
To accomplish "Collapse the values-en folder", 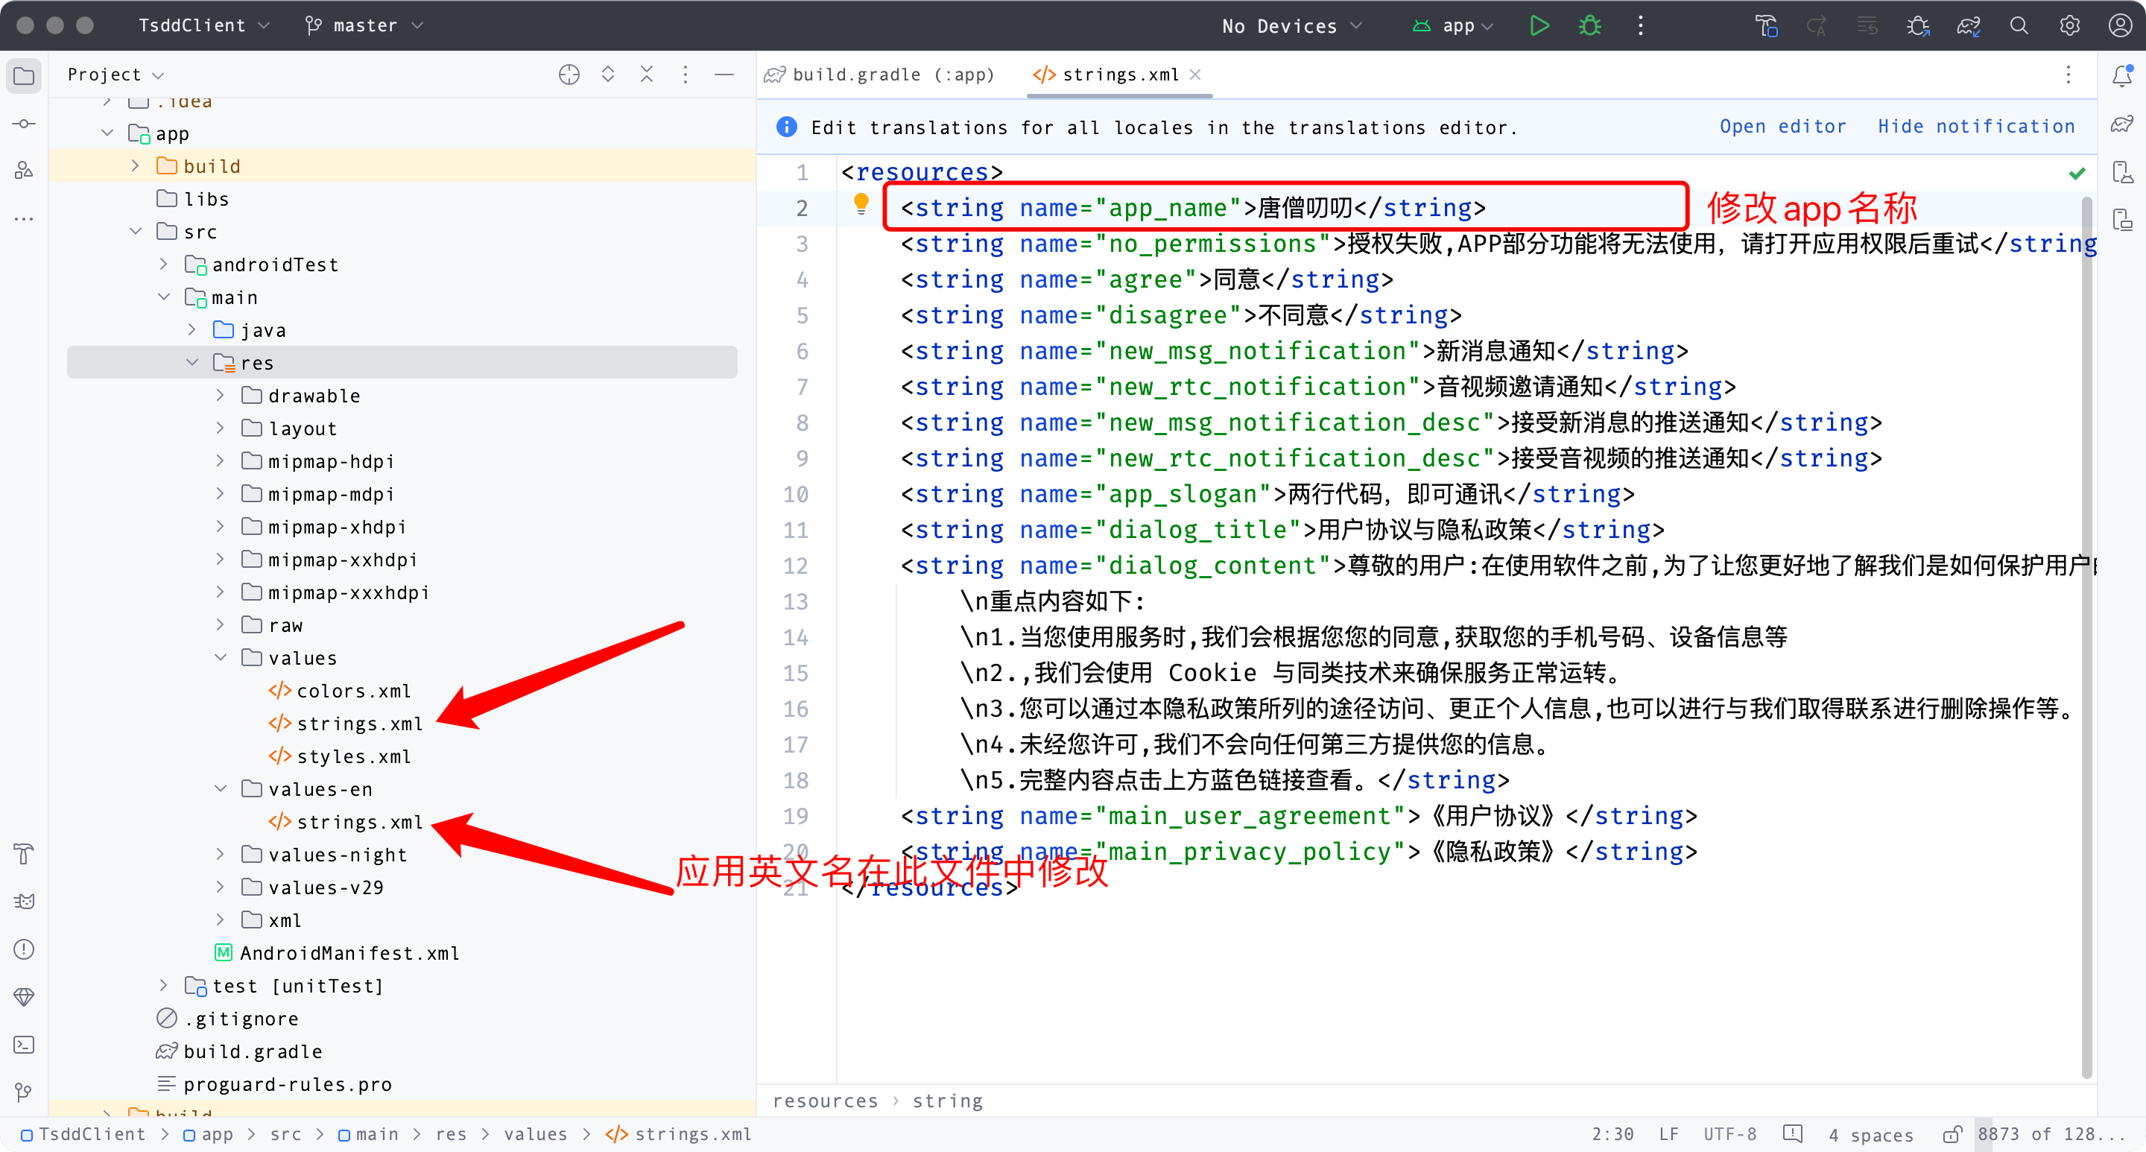I will click(x=221, y=788).
